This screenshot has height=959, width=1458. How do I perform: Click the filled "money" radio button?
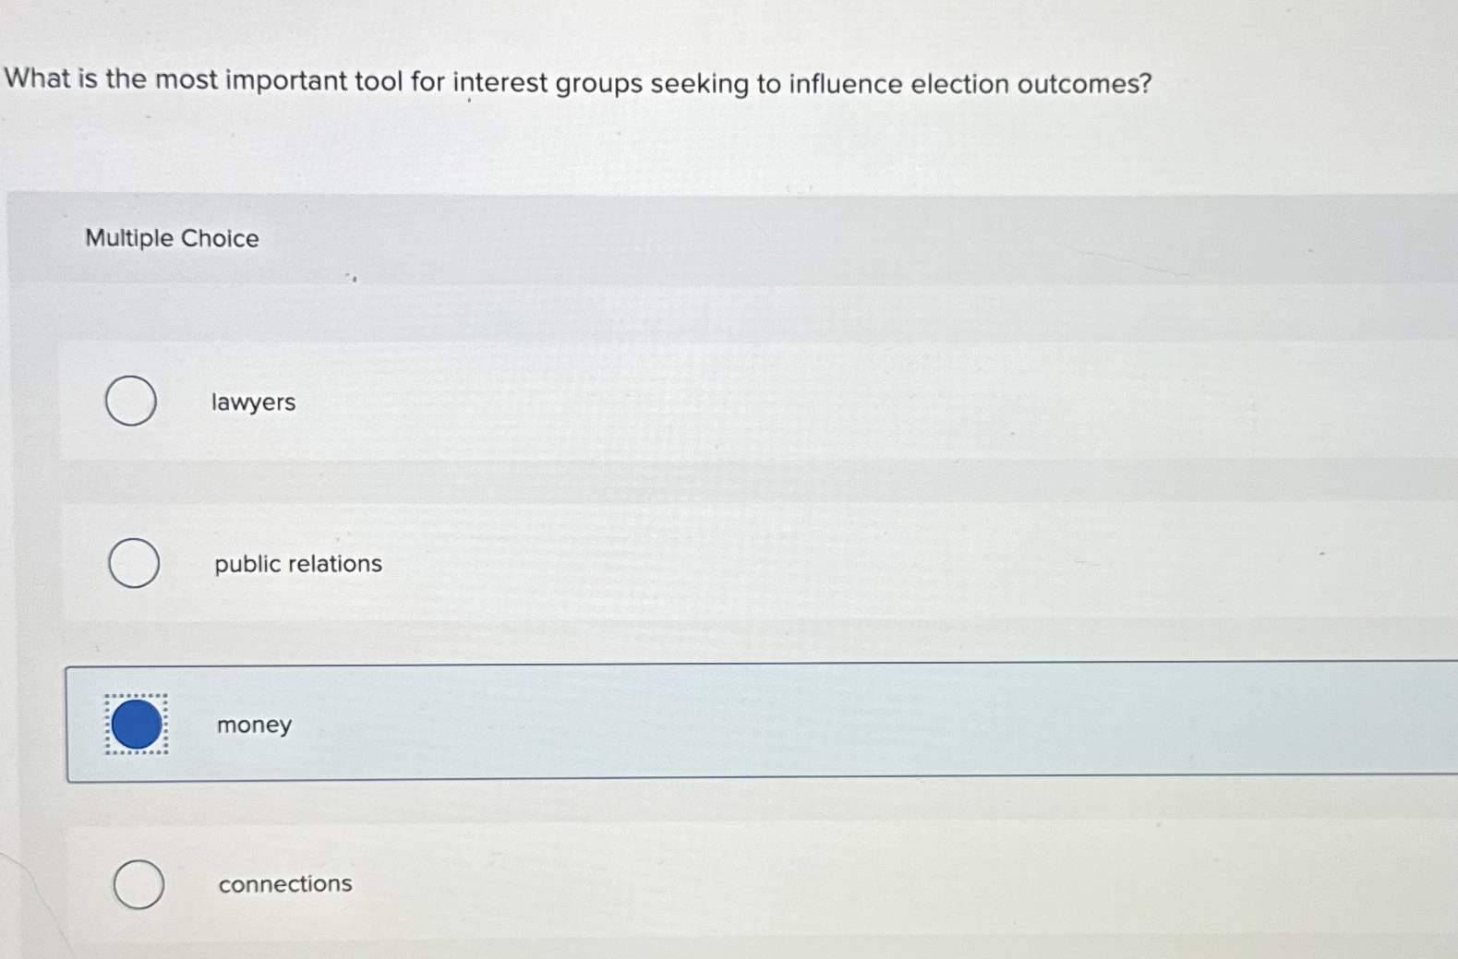click(136, 724)
